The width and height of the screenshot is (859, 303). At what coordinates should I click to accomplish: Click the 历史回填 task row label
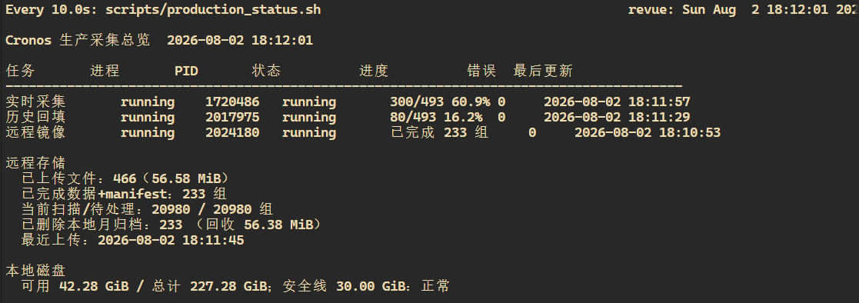pos(35,117)
